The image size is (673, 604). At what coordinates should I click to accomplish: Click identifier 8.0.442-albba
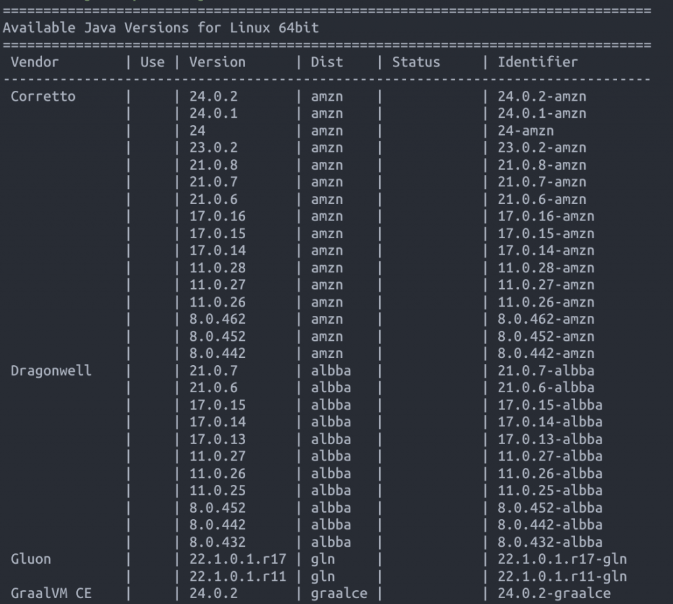point(550,525)
